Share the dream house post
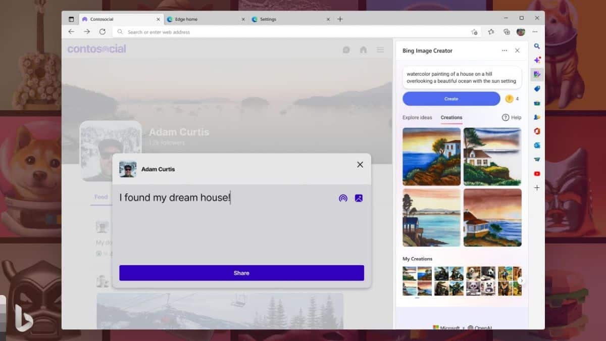 point(241,273)
